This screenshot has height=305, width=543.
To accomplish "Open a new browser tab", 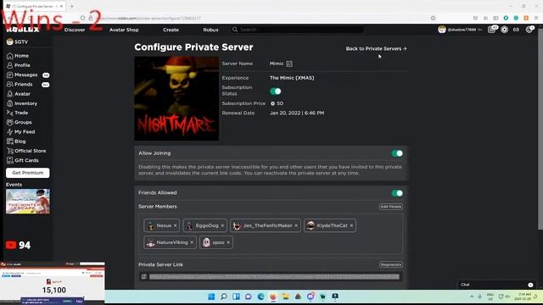I will point(71,6).
